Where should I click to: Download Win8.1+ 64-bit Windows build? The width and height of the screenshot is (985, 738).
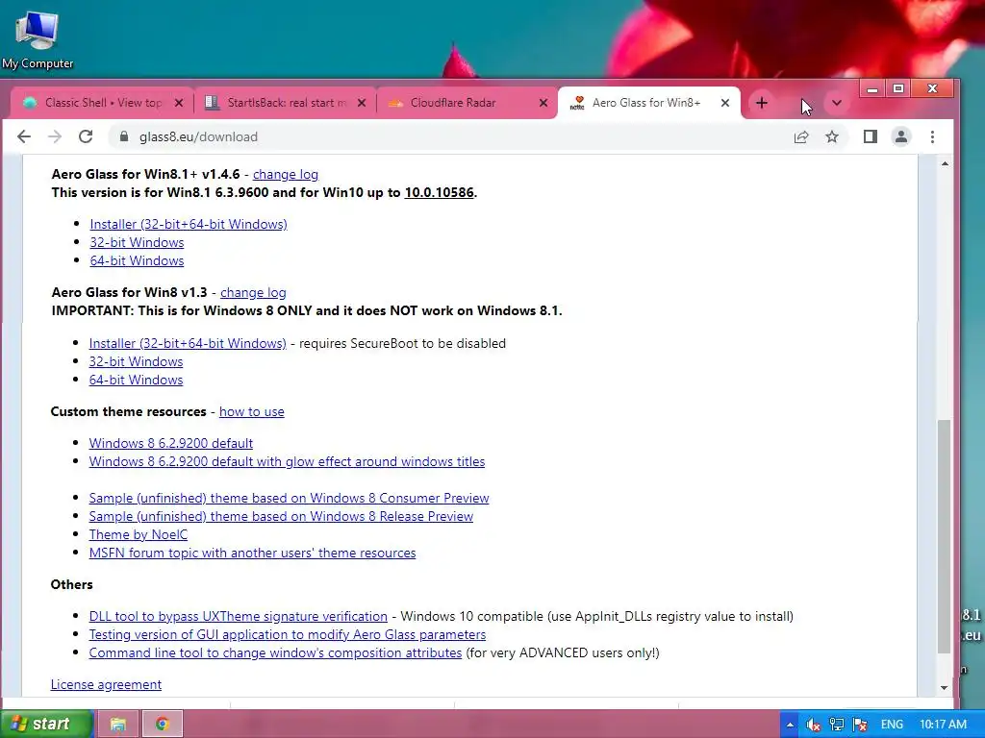(137, 260)
